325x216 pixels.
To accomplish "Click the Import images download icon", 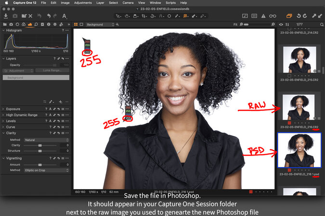I will coord(5,16).
